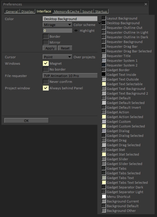The width and height of the screenshot is (157, 217).
Task: Open the Display tab
Action: (x=28, y=11)
